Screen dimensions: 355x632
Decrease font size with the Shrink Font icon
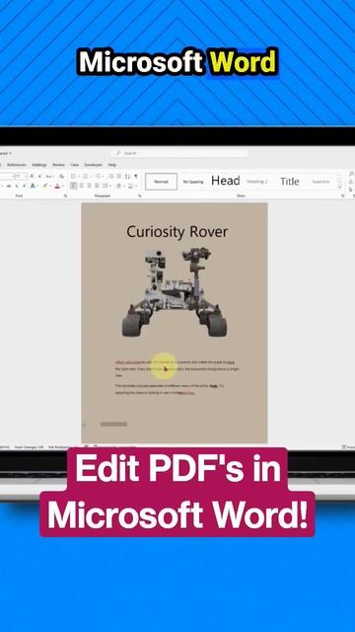point(39,176)
